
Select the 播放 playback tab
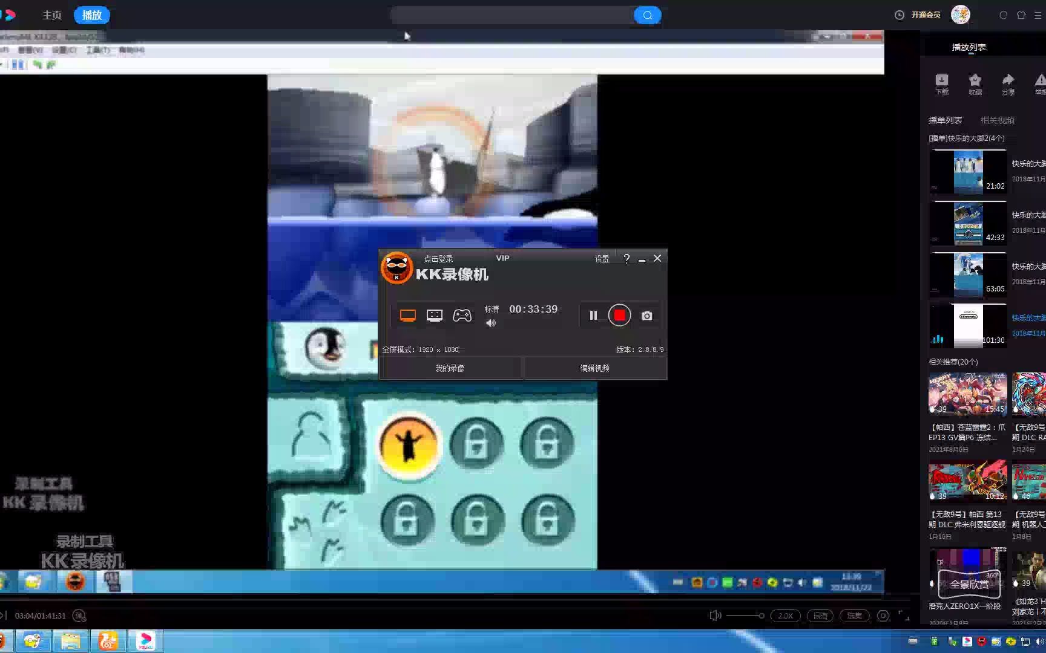91,15
